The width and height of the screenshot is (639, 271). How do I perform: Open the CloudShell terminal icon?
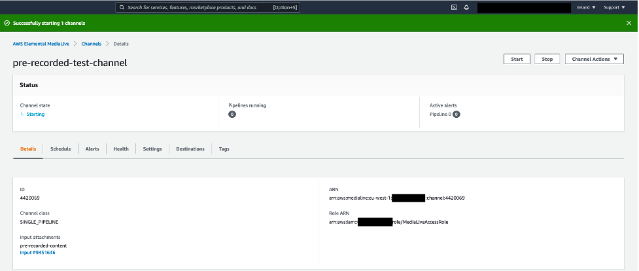click(453, 7)
